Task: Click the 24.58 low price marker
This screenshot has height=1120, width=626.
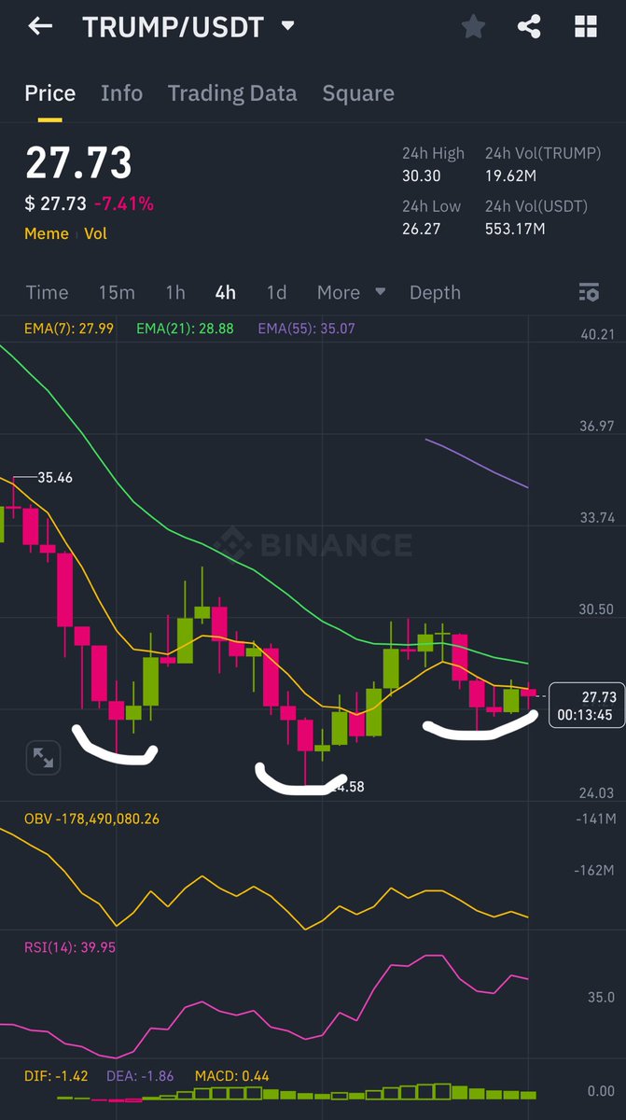Action: tap(347, 787)
